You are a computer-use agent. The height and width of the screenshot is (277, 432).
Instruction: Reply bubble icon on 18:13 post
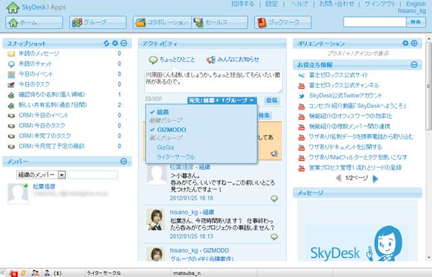(x=274, y=237)
